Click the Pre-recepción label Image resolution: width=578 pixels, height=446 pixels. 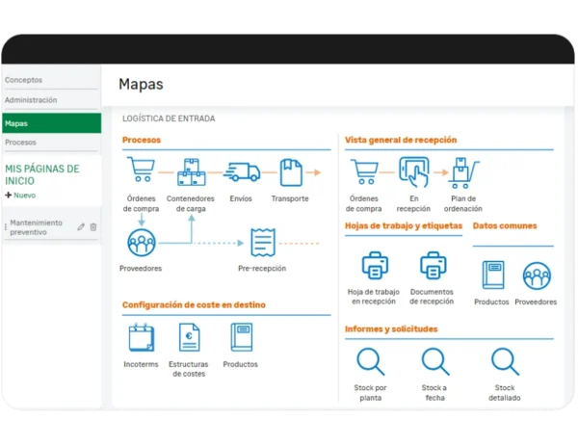point(262,269)
